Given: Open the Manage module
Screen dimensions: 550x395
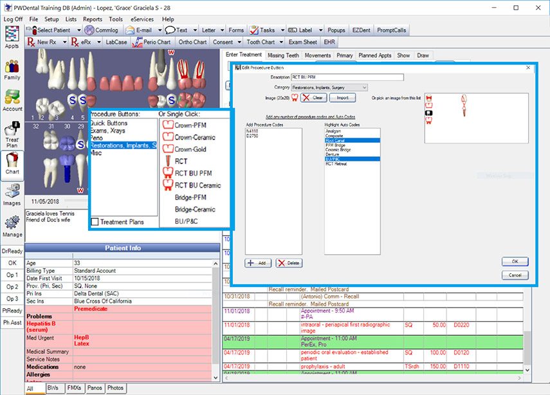Looking at the screenshot, I should point(12,226).
